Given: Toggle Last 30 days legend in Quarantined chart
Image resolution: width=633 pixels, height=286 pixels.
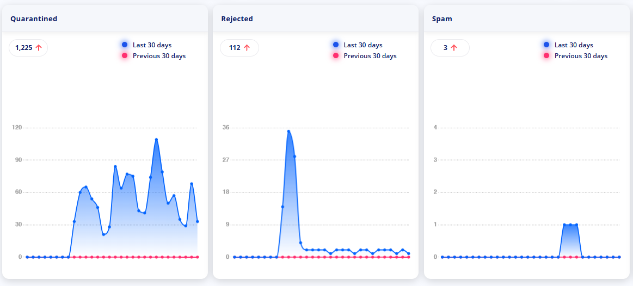Looking at the screenshot, I should coord(147,45).
